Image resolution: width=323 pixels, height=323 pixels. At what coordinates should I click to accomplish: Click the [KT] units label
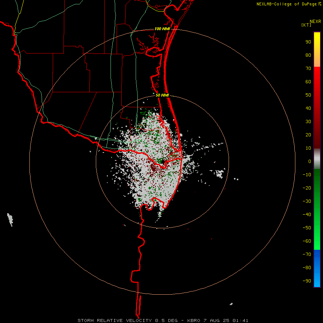tap(306, 25)
